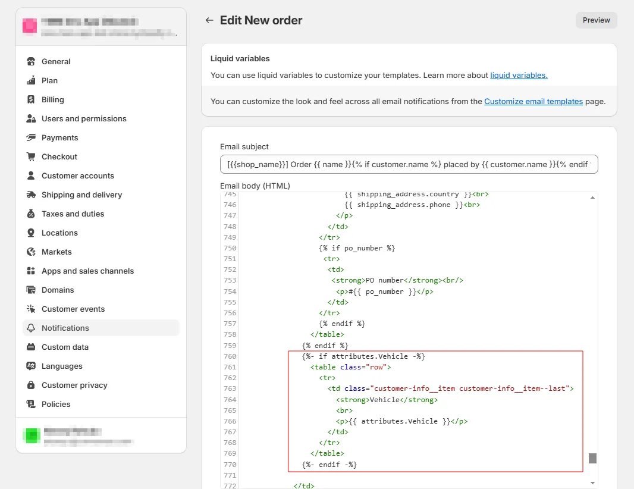
Task: Click the Languages icon in sidebar
Action: pos(31,366)
